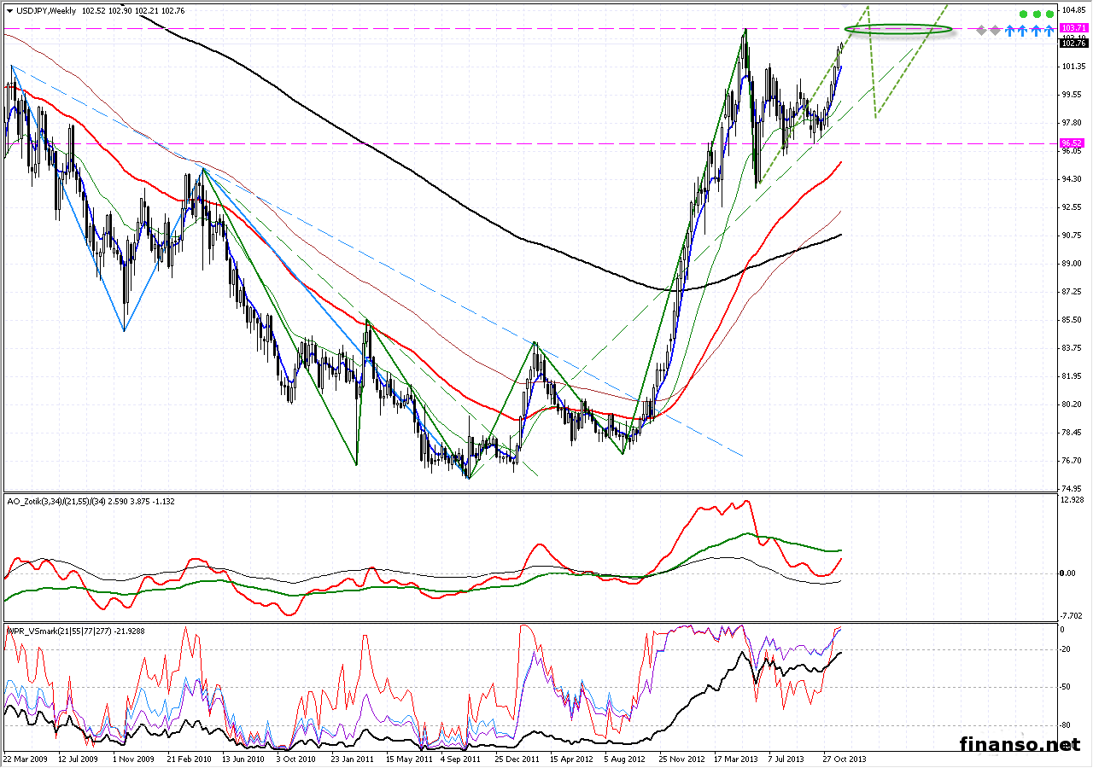The image size is (1093, 768).
Task: Click the 27 Oct 2013 date marker
Action: [x=845, y=758]
